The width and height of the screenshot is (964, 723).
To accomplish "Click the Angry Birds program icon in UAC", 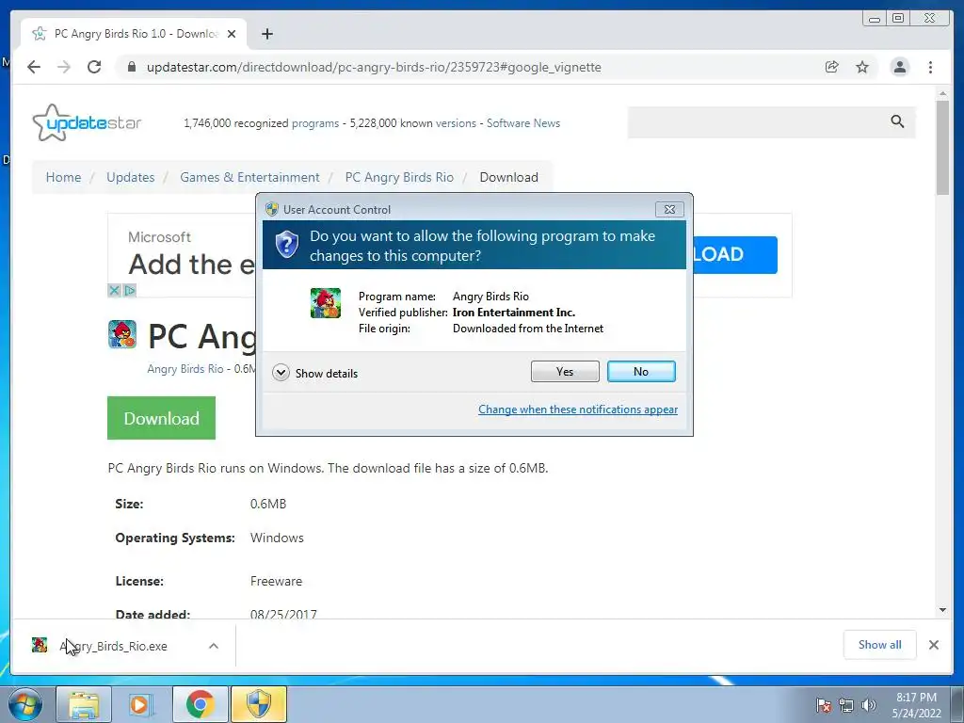I will [326, 302].
